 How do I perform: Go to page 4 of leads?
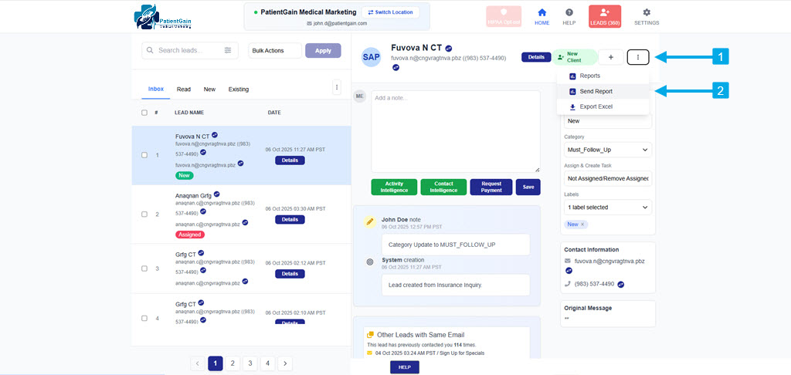click(267, 363)
